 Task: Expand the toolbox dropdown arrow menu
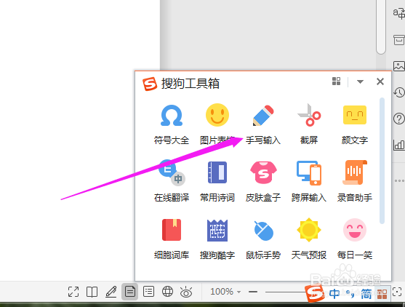360,81
